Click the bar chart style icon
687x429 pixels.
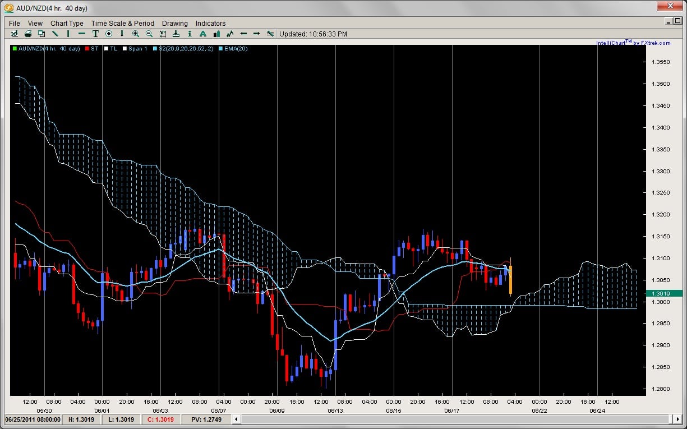(216, 34)
